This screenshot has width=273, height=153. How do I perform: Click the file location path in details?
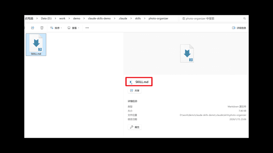[213, 115]
